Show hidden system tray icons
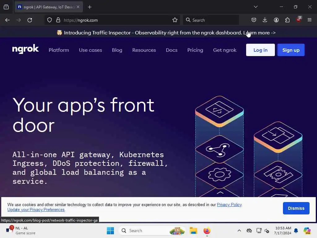The width and height of the screenshot is (317, 238). coord(239,231)
